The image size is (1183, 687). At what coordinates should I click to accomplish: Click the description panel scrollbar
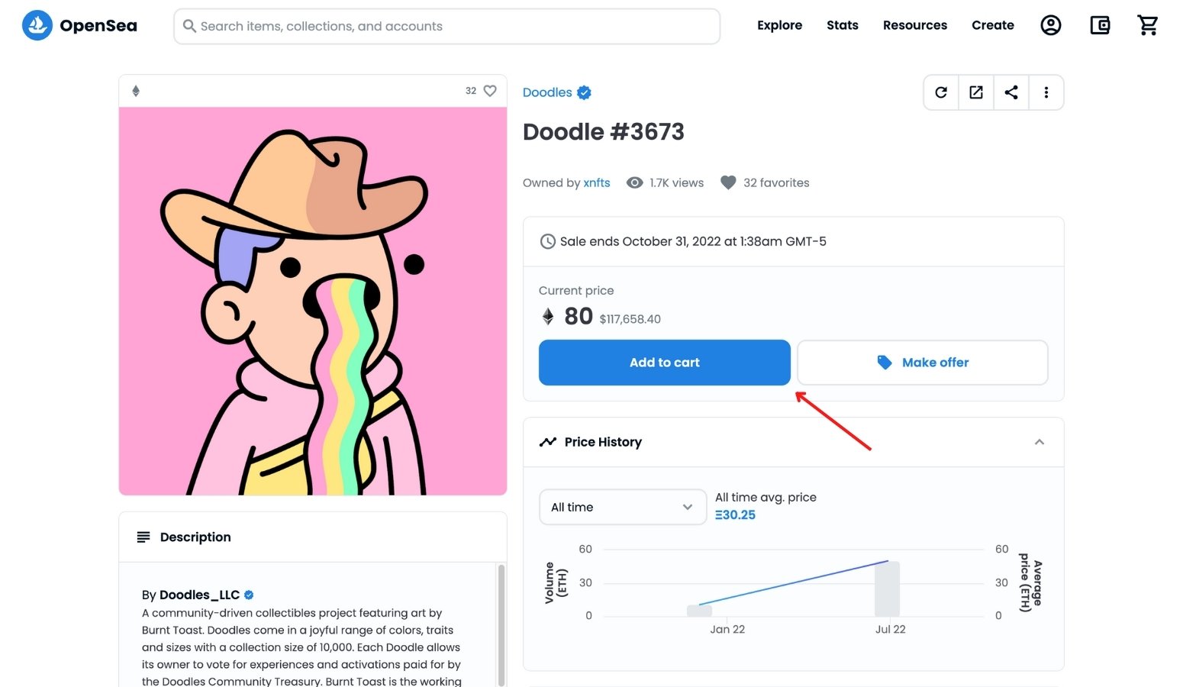[501, 624]
